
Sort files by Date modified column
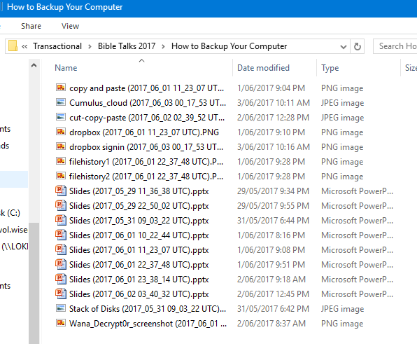click(263, 68)
